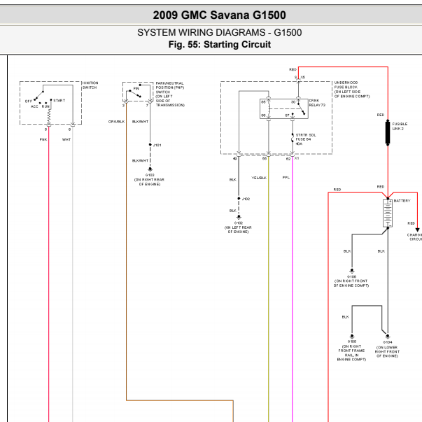Select the 'PPL' wire label

pyautogui.click(x=286, y=178)
